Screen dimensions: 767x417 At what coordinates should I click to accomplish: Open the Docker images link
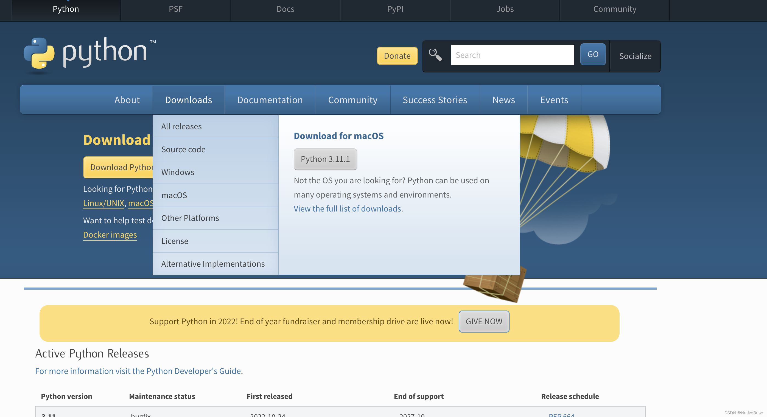pyautogui.click(x=110, y=235)
